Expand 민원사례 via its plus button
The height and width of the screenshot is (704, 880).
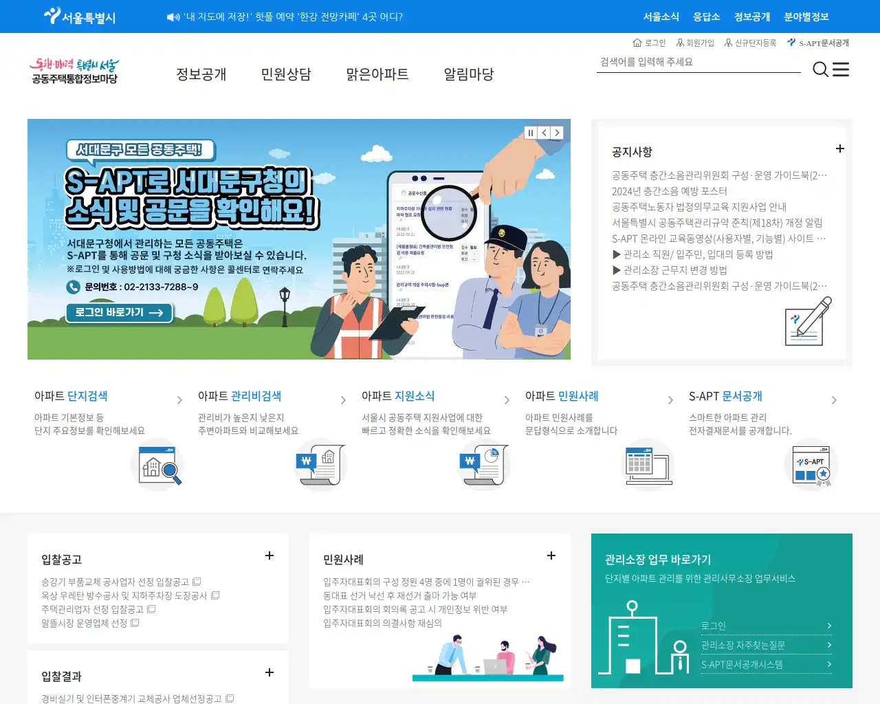click(551, 555)
